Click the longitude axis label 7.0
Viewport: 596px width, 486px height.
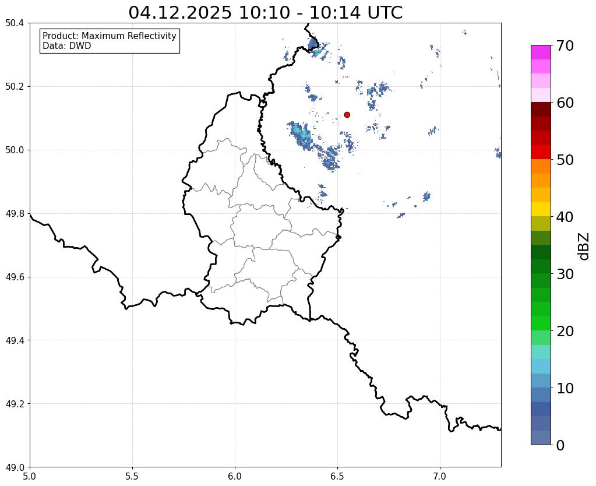tap(440, 477)
